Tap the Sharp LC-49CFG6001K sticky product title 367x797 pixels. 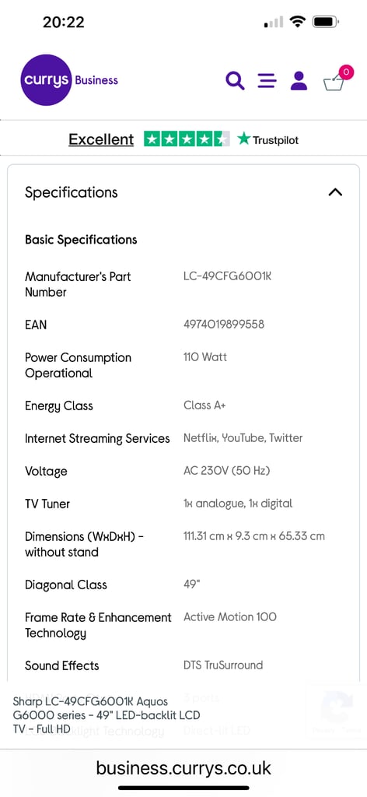pos(107,715)
